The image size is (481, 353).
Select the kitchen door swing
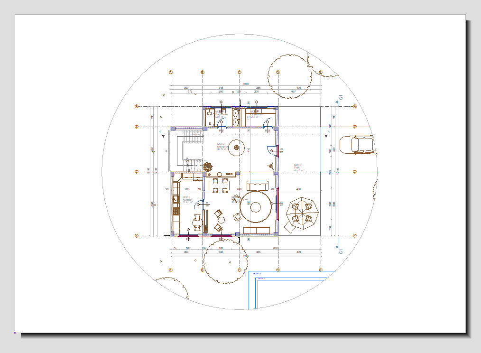[199, 204]
